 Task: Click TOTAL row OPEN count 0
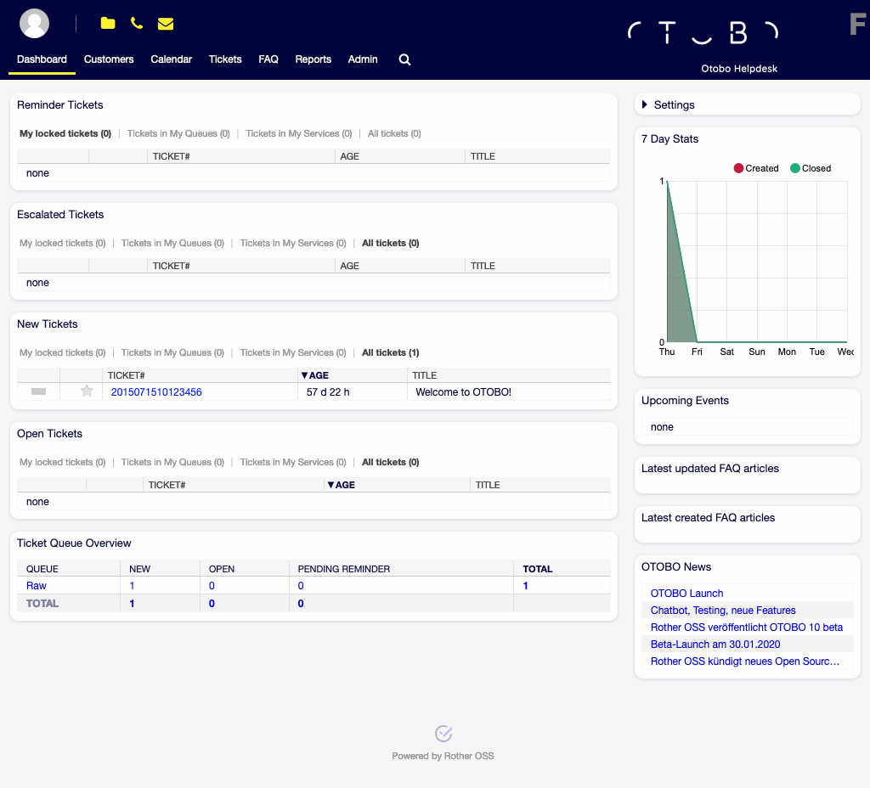coord(212,604)
